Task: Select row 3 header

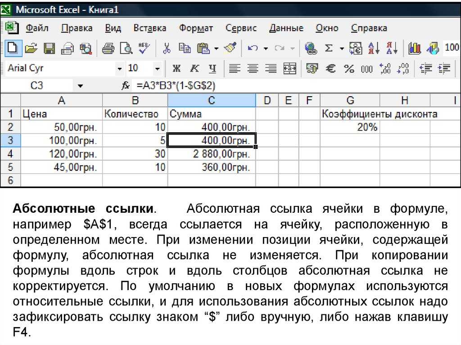Action: (10, 140)
